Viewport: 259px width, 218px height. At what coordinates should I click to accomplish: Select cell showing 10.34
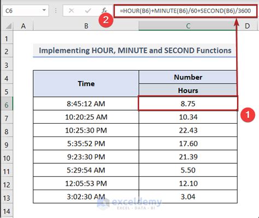tap(188, 117)
